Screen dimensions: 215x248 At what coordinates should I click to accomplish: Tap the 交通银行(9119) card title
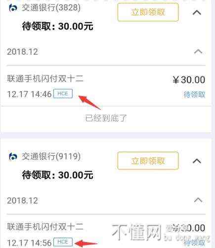(x=51, y=156)
